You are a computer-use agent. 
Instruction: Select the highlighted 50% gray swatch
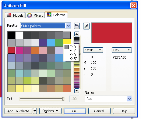[x=67, y=35]
